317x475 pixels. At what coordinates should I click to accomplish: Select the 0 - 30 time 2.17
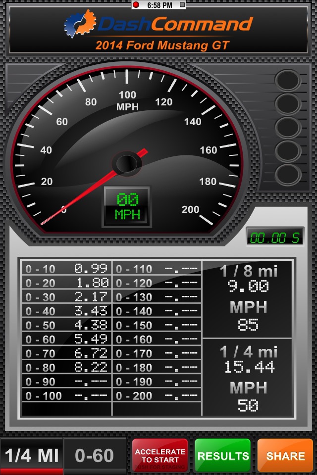click(x=91, y=296)
